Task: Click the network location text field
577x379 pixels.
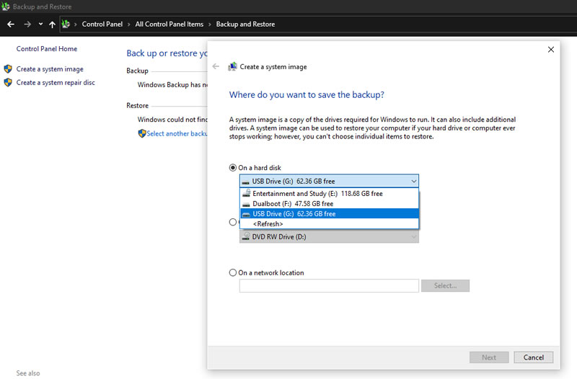Action: point(329,285)
